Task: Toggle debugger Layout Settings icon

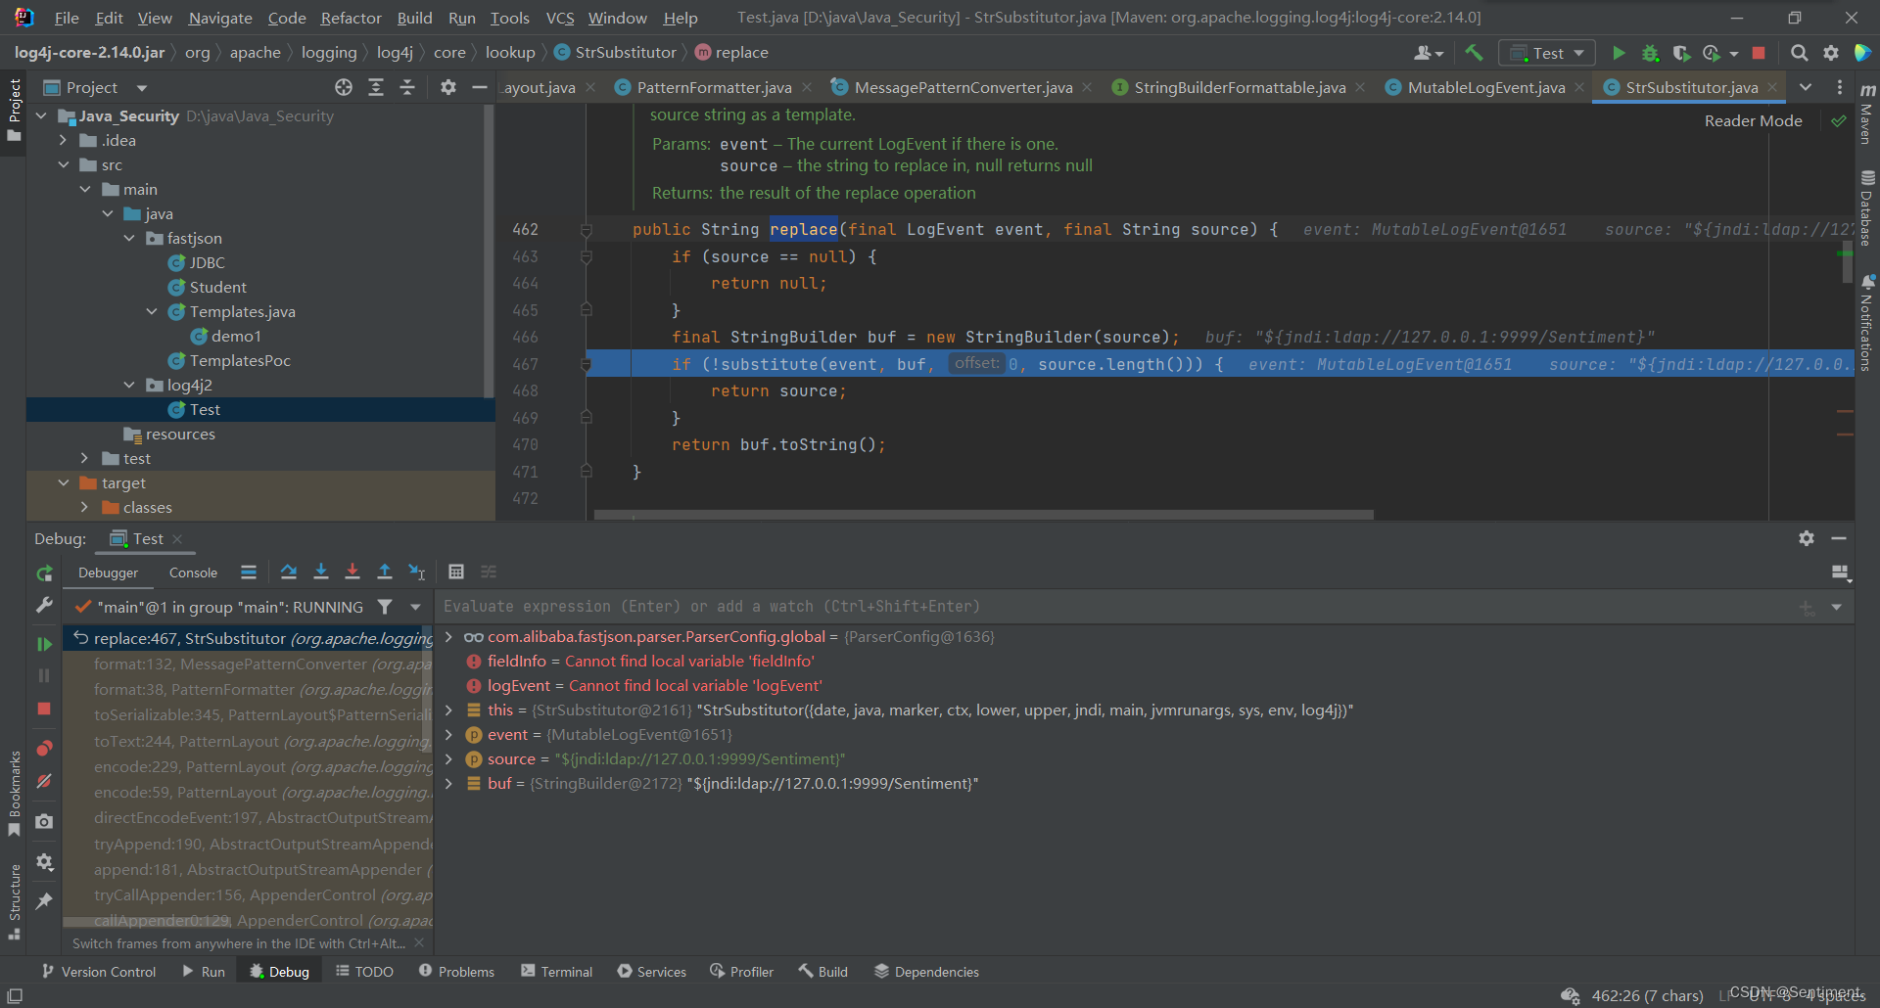Action: (1840, 573)
